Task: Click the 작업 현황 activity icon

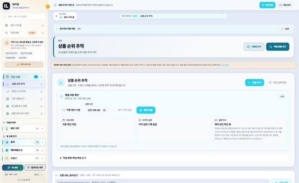Action: coord(7,33)
